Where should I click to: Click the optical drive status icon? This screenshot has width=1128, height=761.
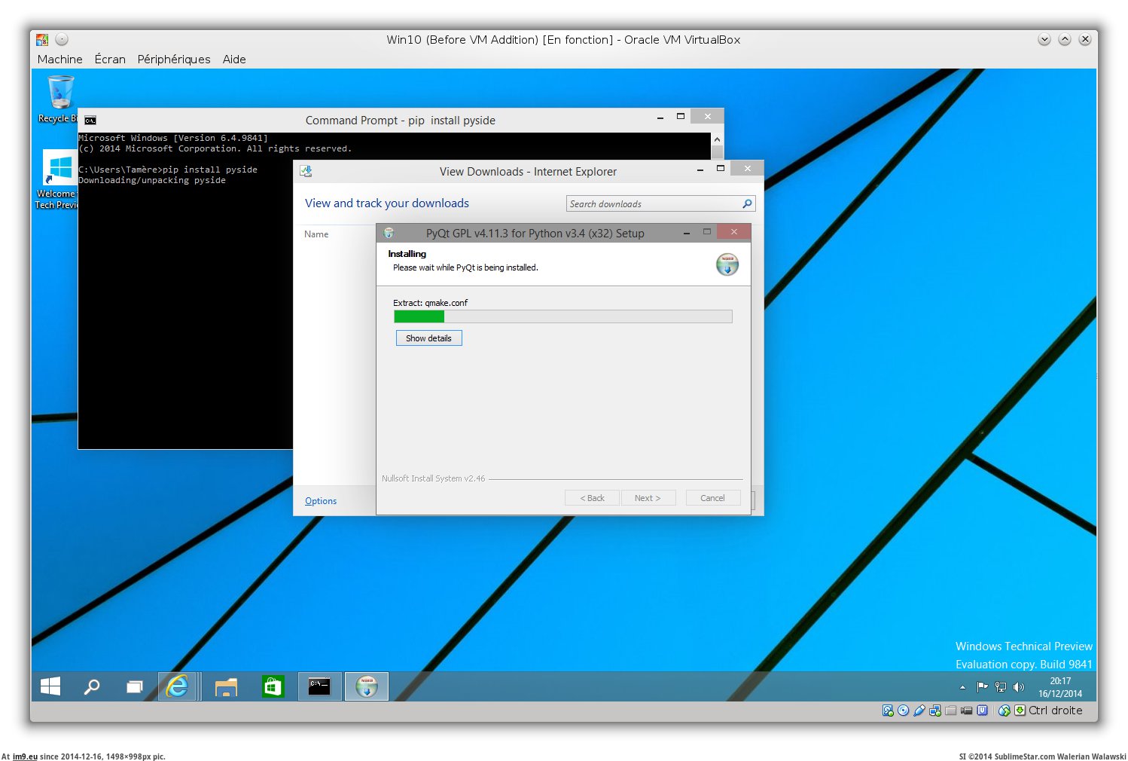904,711
